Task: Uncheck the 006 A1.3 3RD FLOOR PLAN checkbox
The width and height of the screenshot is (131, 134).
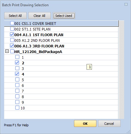Action: (12, 46)
